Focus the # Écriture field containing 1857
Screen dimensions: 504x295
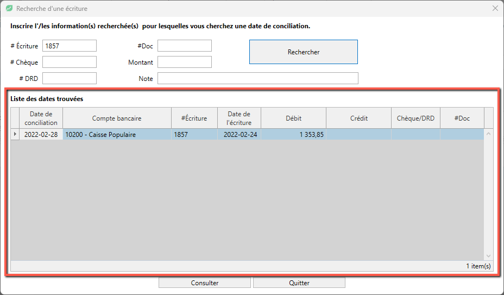point(70,46)
